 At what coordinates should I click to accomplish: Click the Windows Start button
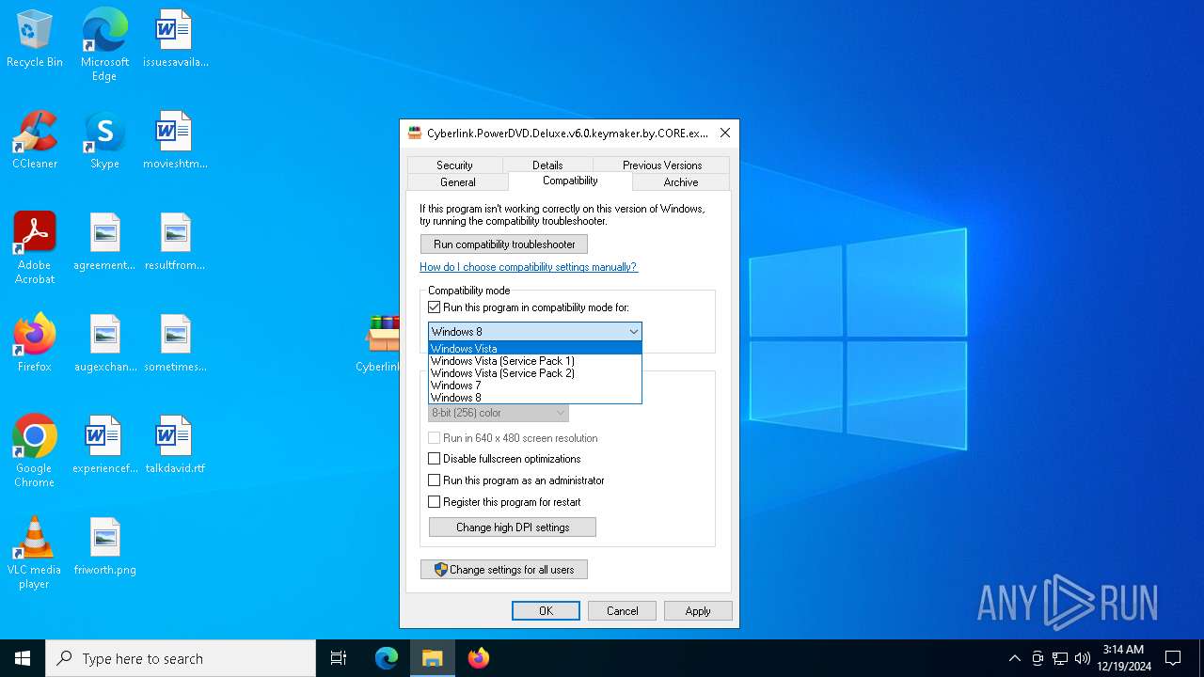tap(23, 658)
